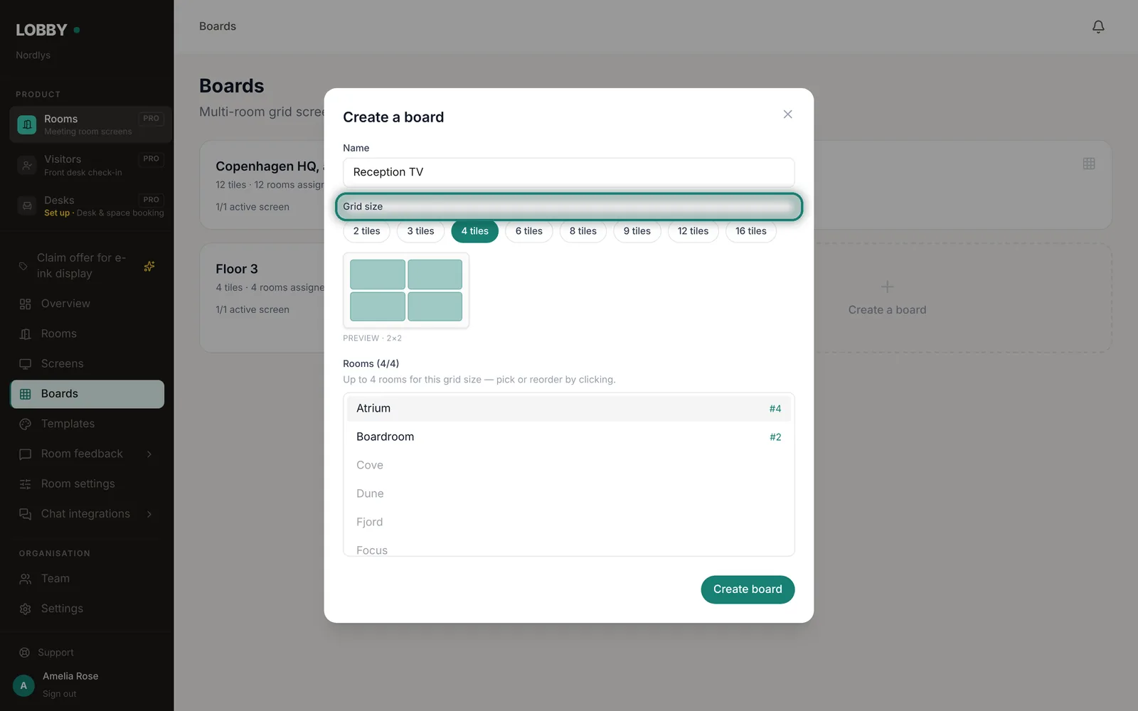Open the Boards menu item

click(87, 394)
